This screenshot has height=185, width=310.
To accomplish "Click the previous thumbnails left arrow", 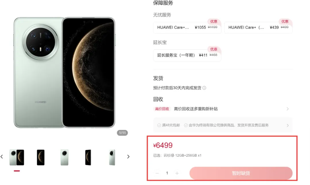I will pyautogui.click(x=2, y=157).
